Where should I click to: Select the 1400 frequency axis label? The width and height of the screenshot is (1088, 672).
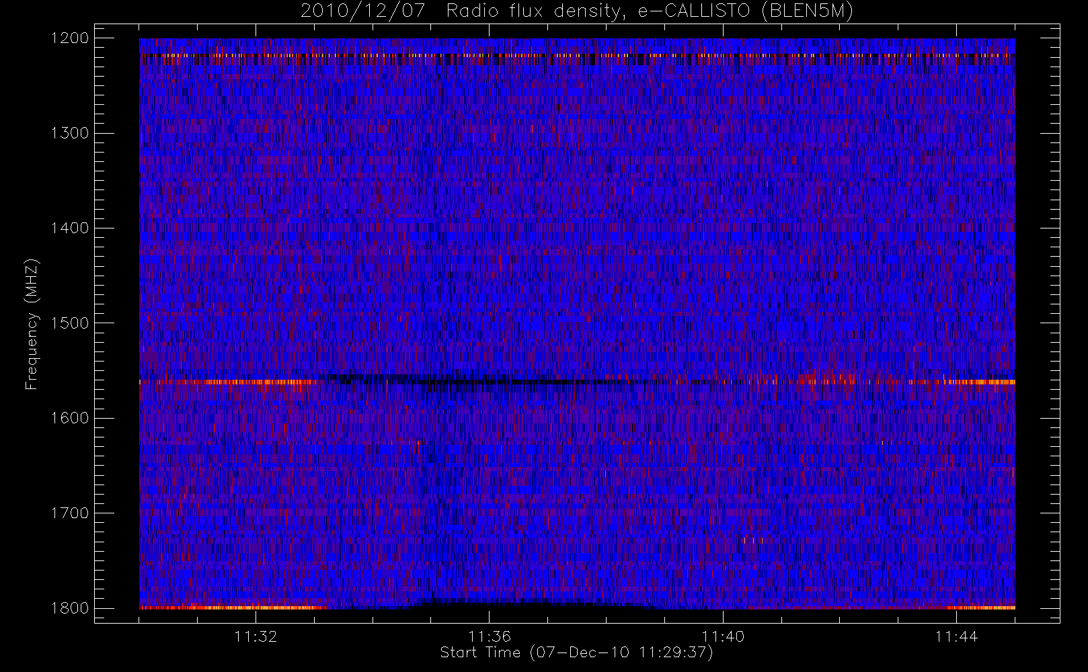pos(70,228)
